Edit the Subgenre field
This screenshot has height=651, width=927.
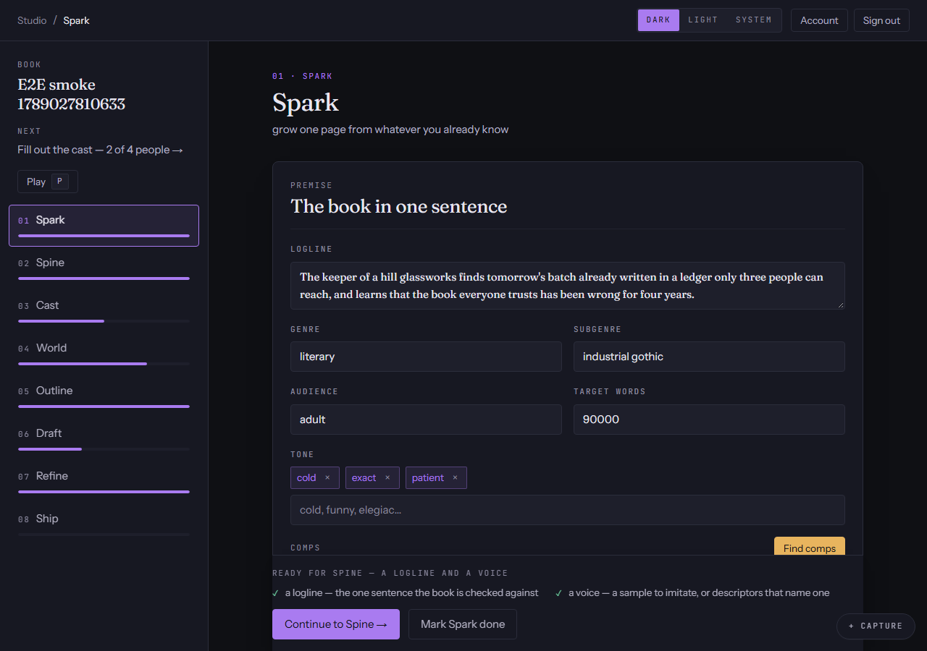[x=709, y=357]
